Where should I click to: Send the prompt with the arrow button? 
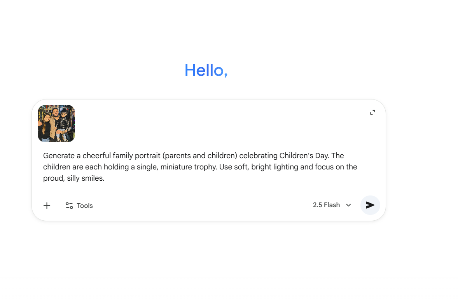[x=370, y=205]
